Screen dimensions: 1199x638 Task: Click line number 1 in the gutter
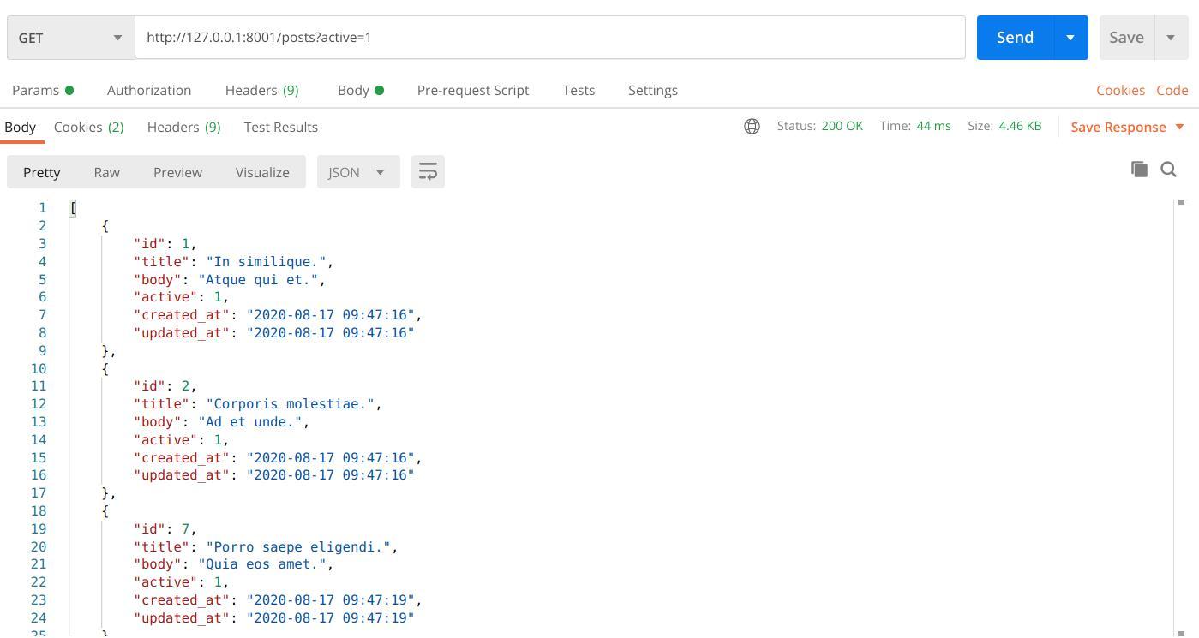[42, 208]
